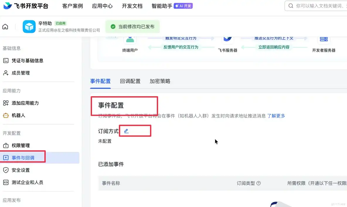Screen dimensions: 347x207
Task: Click the home icon beside the app name
Action: [5, 26]
